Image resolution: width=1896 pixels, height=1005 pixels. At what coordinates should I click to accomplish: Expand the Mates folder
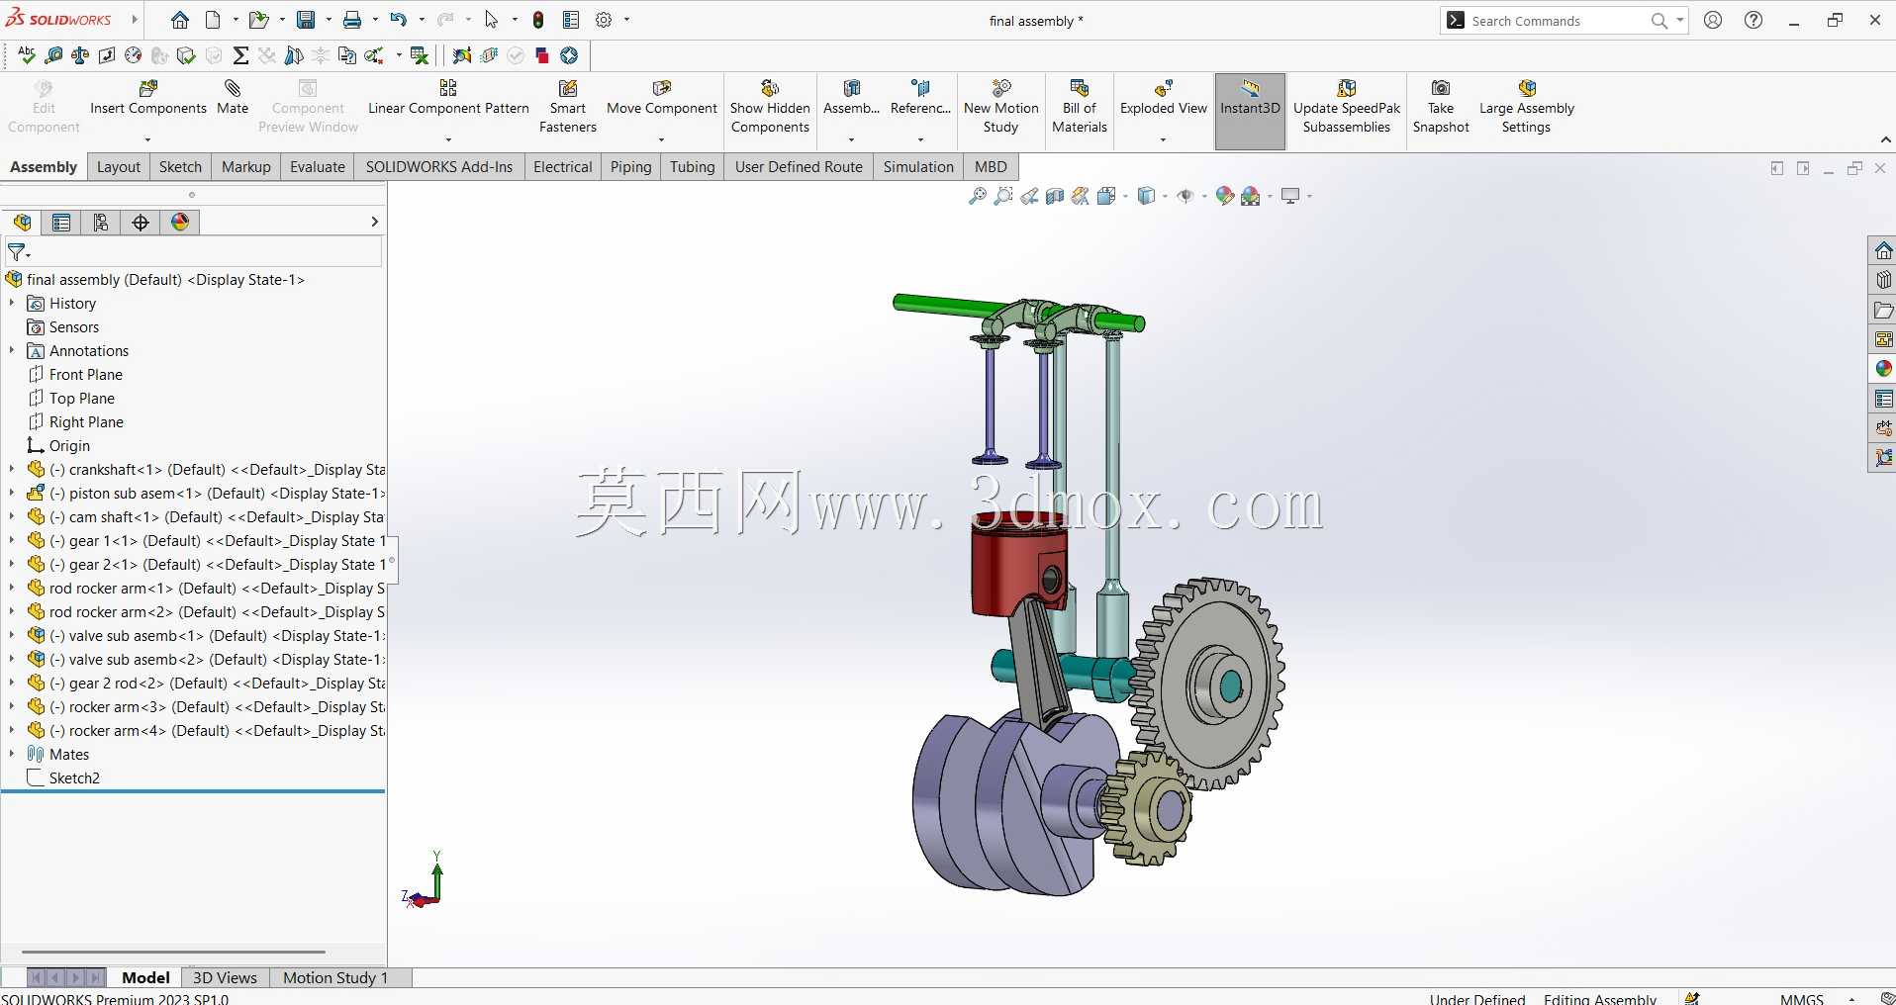click(x=12, y=754)
